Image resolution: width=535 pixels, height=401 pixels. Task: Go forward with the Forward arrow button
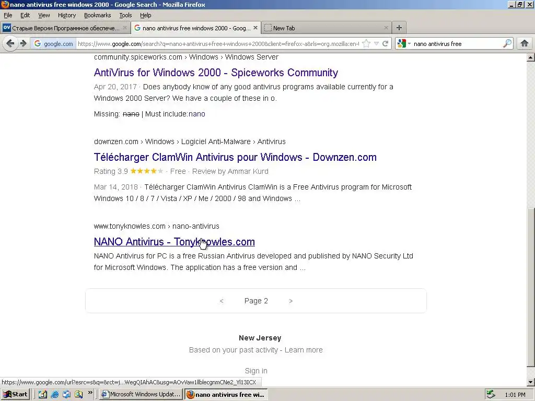[x=23, y=44]
